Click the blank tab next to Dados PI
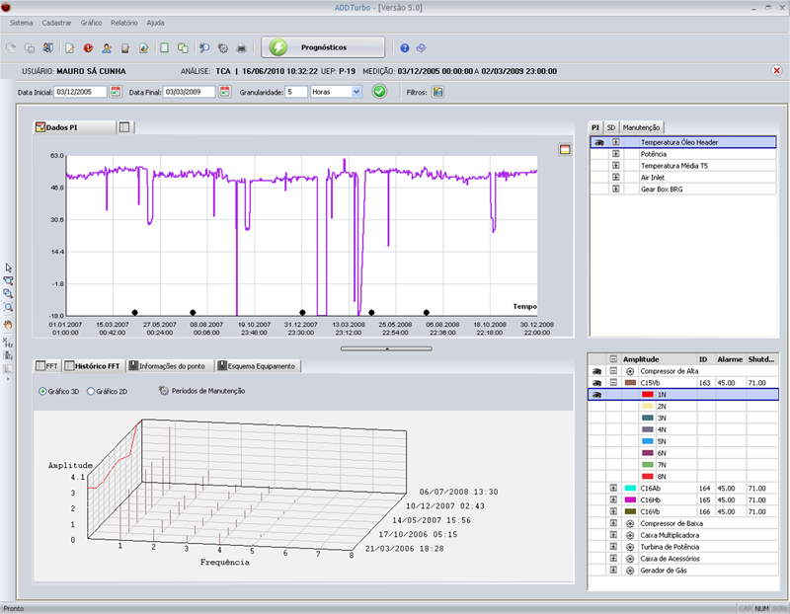This screenshot has width=790, height=614. pos(125,127)
